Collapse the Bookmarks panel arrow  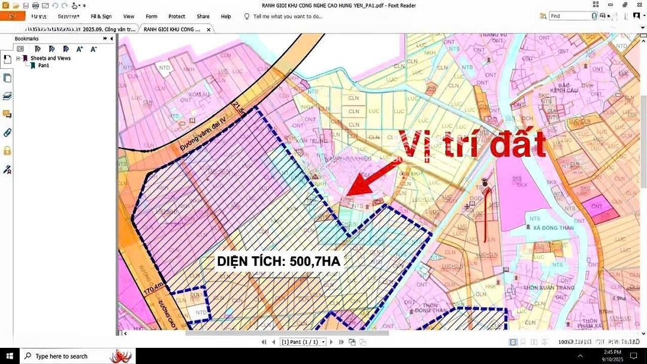pyautogui.click(x=111, y=38)
